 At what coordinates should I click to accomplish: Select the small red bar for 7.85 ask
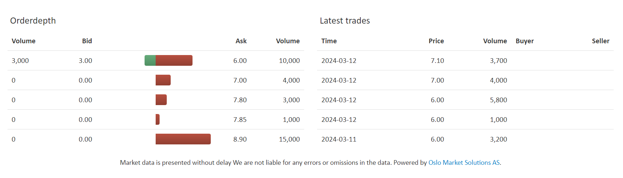pos(157,119)
